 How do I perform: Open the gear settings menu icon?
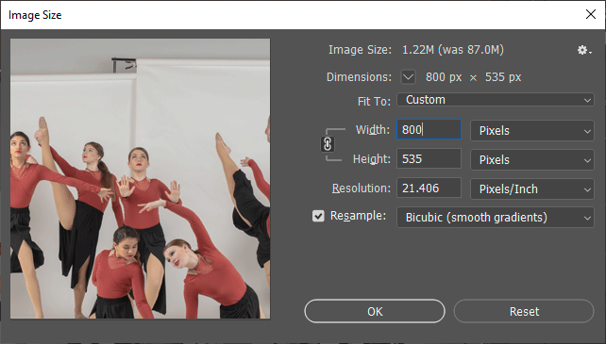pos(584,50)
